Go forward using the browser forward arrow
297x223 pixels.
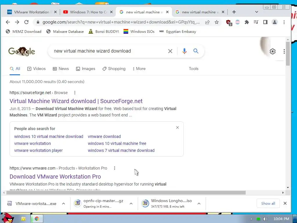tap(17, 22)
